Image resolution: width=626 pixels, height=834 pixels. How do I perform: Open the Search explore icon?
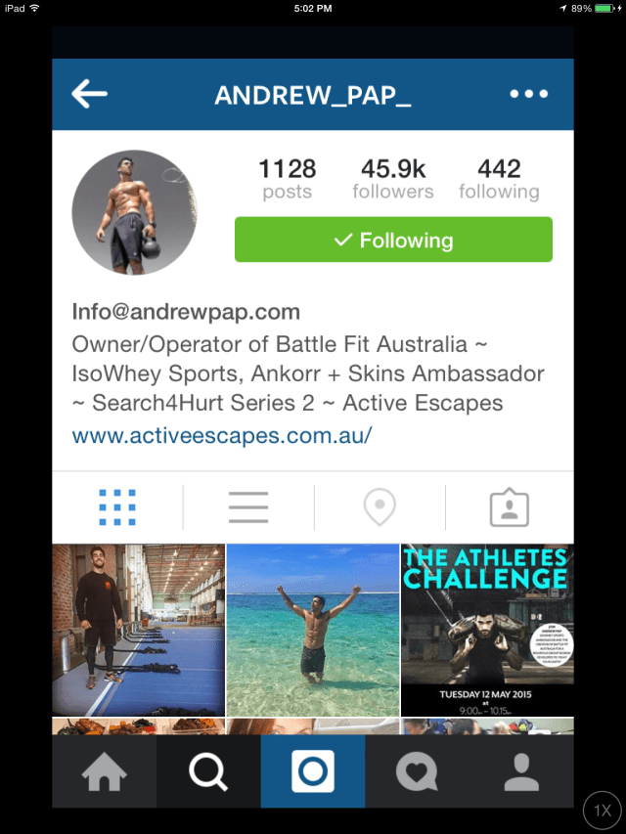coord(208,771)
